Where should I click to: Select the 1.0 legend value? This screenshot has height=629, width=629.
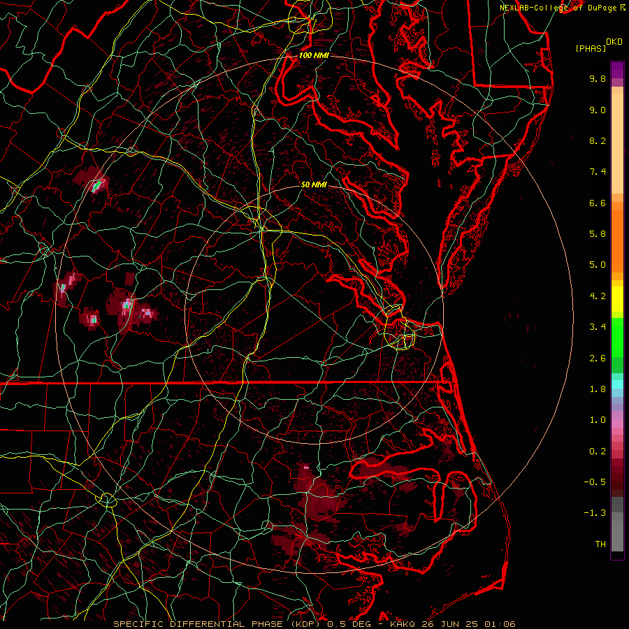tap(598, 420)
